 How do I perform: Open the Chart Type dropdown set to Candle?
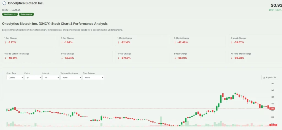pyautogui.click(x=15, y=77)
